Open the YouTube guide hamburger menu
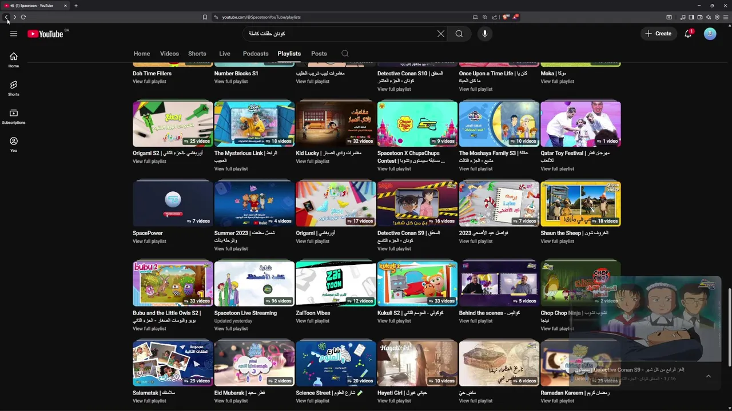Viewport: 732px width, 411px height. [x=14, y=34]
